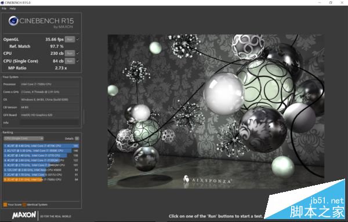
Task: Click the rendered spheres preview image
Action: (x=216, y=112)
